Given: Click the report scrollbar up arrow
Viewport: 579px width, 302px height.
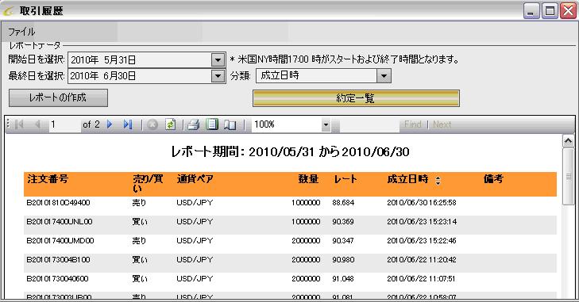Looking at the screenshot, I should [569, 141].
